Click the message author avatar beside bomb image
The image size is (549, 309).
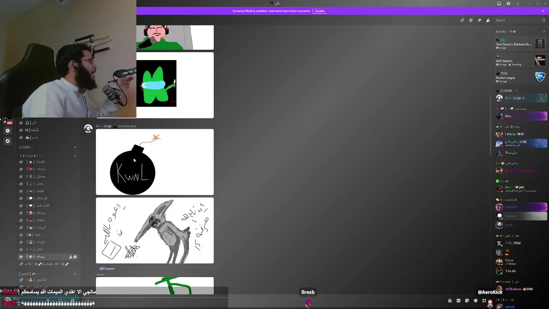tap(88, 128)
